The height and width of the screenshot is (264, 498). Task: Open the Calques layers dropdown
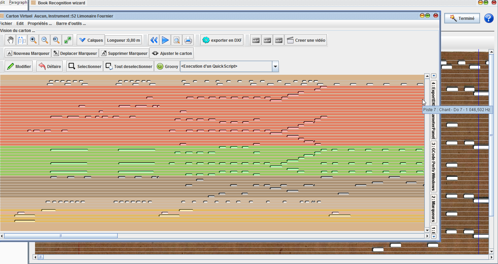tap(91, 40)
